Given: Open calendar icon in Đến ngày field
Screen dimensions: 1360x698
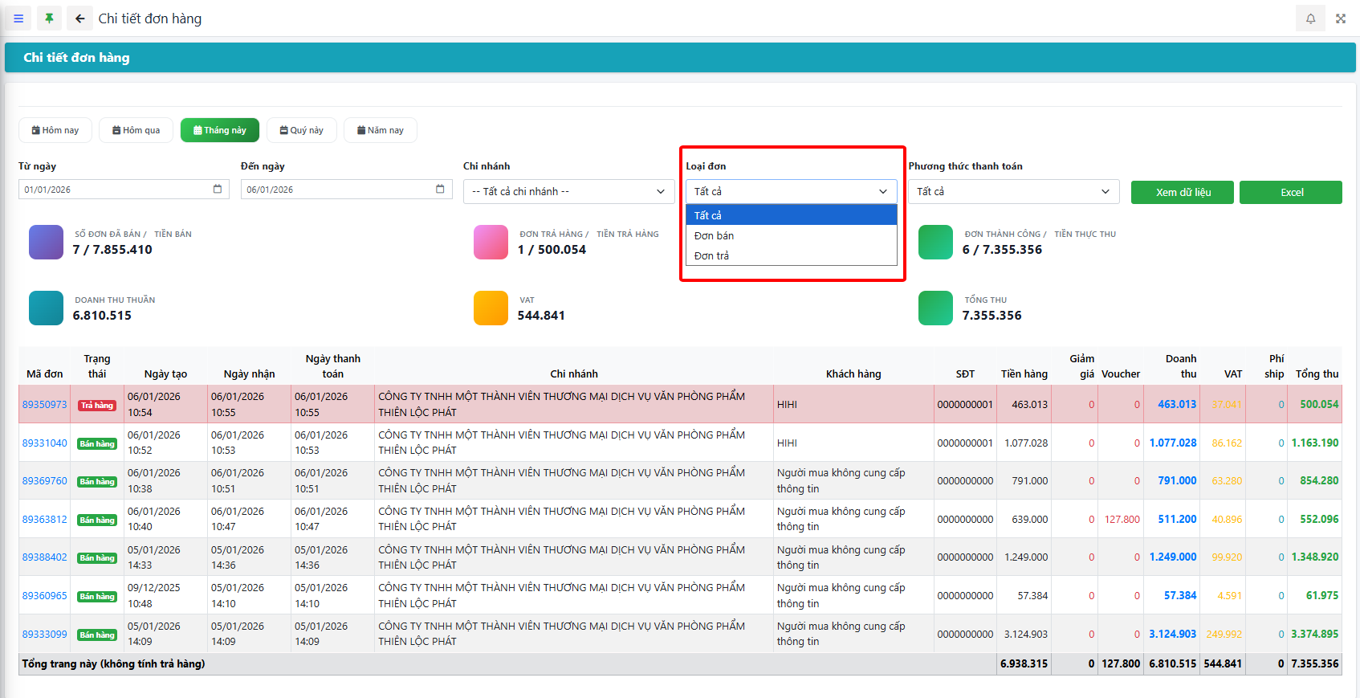Looking at the screenshot, I should tap(440, 190).
